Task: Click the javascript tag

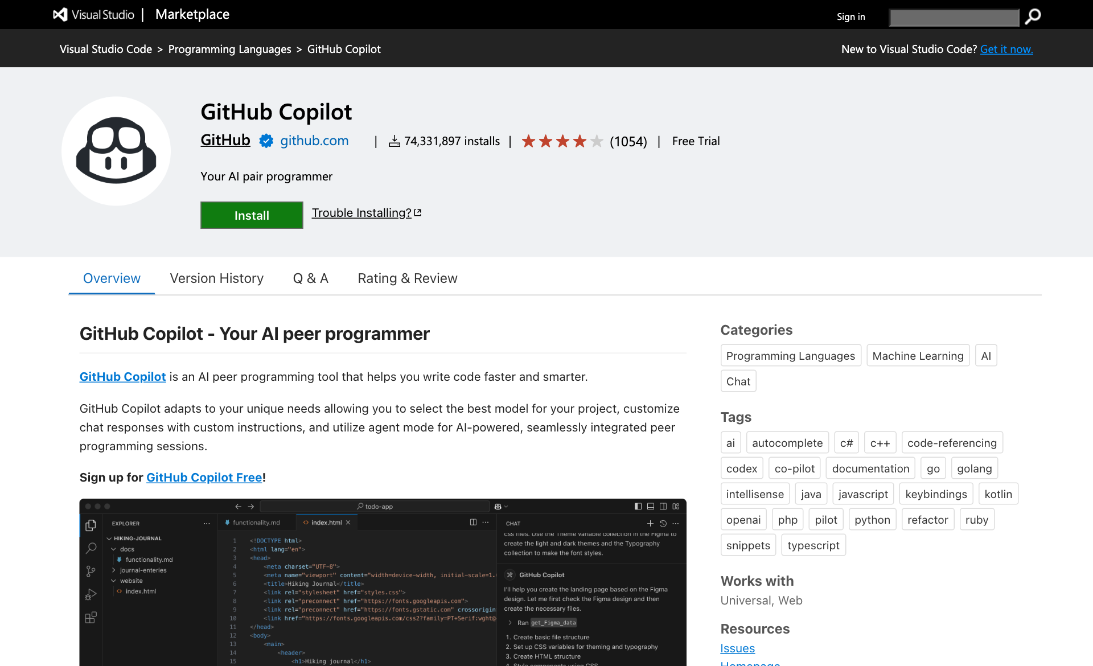Action: pyautogui.click(x=863, y=494)
